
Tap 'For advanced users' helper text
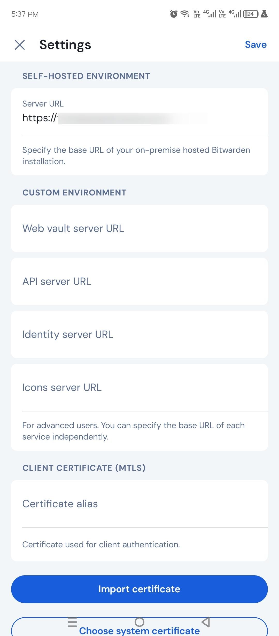click(x=133, y=431)
